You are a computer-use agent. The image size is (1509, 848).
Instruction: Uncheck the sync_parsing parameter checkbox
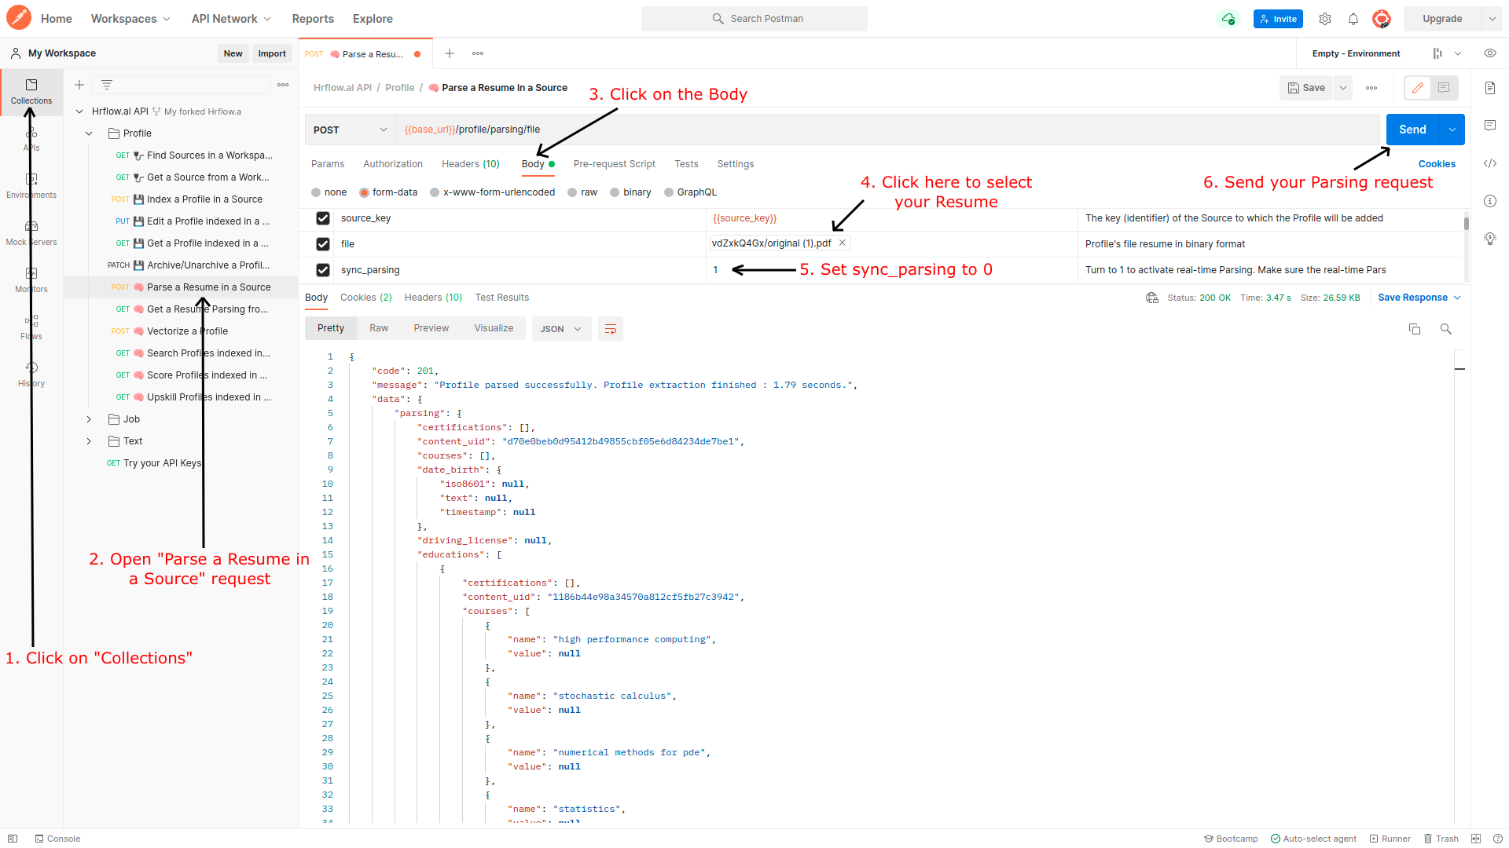(323, 270)
